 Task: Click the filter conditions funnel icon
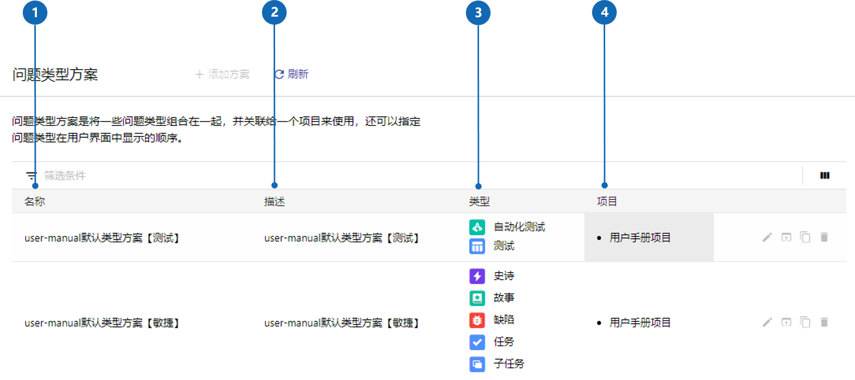(32, 176)
